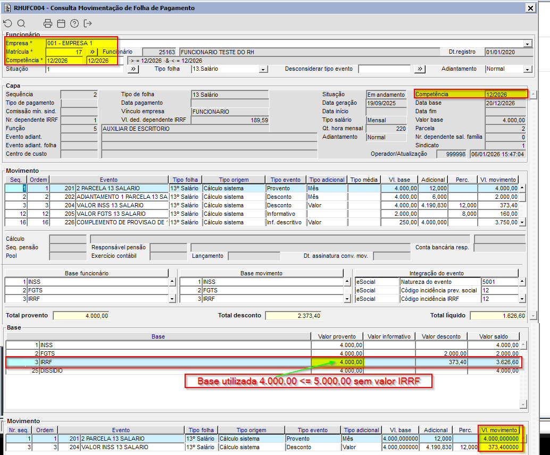
Task: Click the first Competência start field
Action: pyautogui.click(x=65, y=61)
